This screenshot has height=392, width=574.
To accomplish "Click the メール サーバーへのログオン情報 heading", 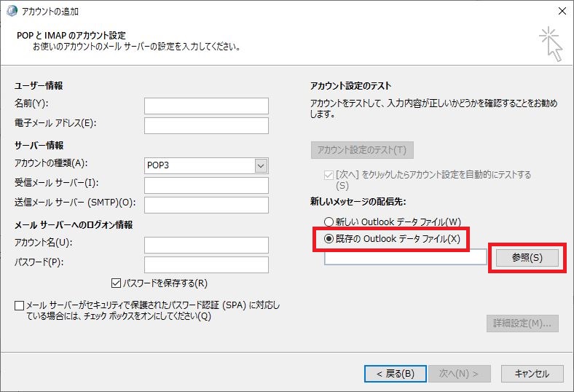I will [74, 225].
